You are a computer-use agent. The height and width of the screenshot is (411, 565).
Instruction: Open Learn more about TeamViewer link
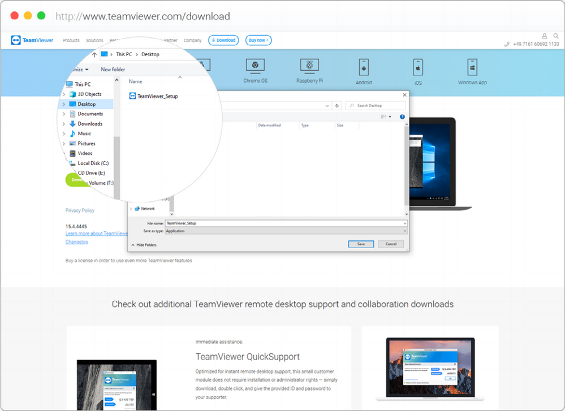[97, 233]
